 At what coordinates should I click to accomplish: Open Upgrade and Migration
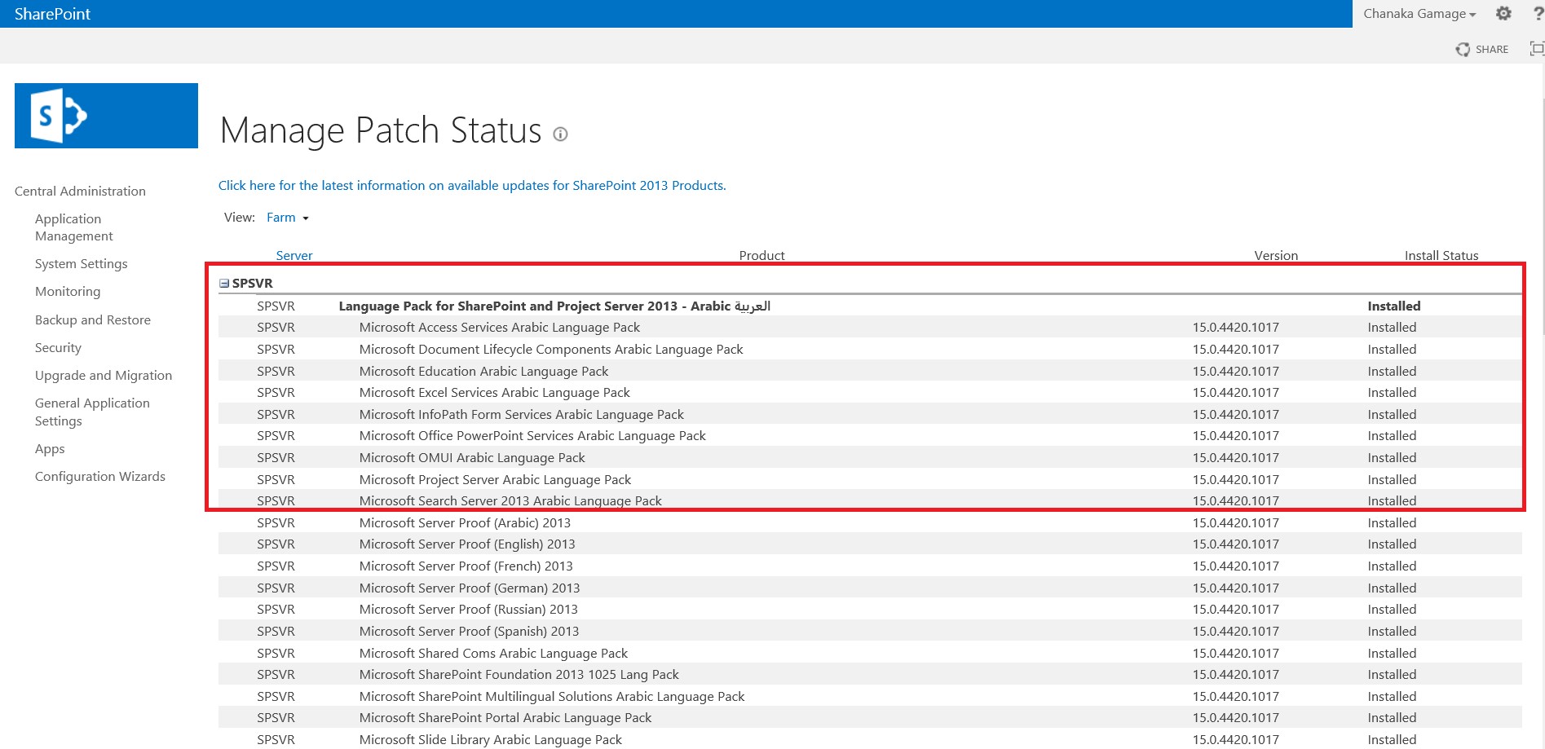(104, 376)
